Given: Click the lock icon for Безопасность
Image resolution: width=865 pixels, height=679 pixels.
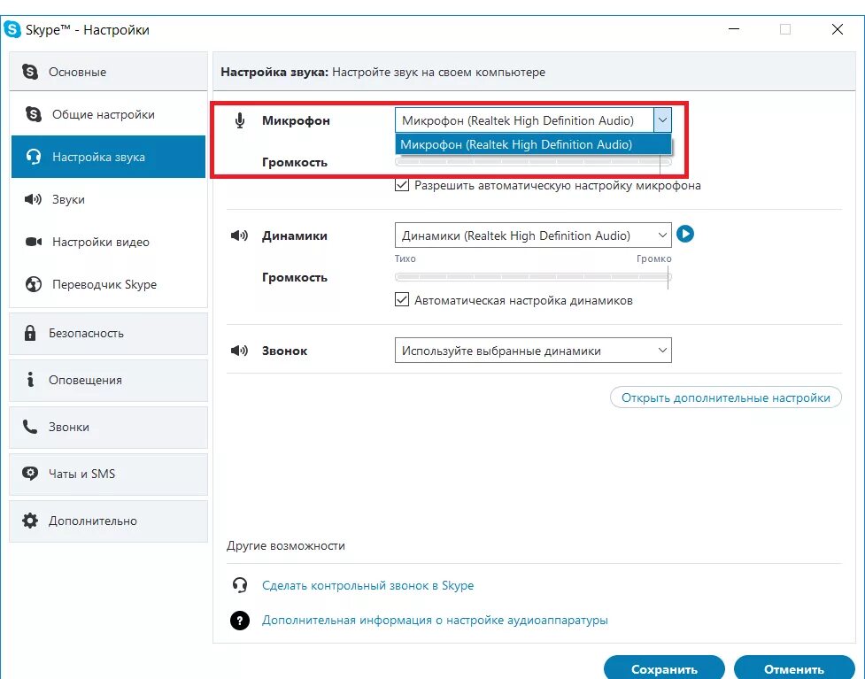Looking at the screenshot, I should click(30, 333).
